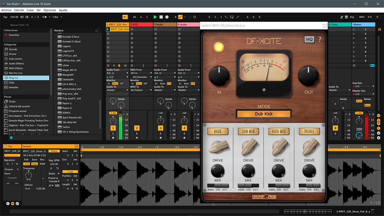
Task: Click the Groove hot-swap icon
Action: click(18, 169)
